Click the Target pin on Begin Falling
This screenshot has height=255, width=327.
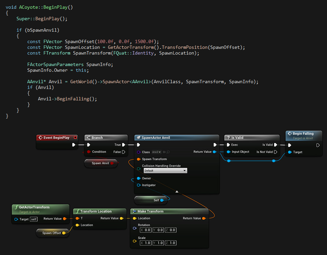point(290,152)
